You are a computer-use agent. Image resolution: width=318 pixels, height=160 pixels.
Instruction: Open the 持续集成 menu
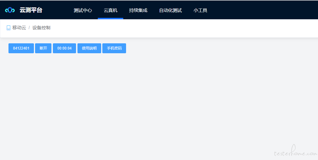point(138,10)
